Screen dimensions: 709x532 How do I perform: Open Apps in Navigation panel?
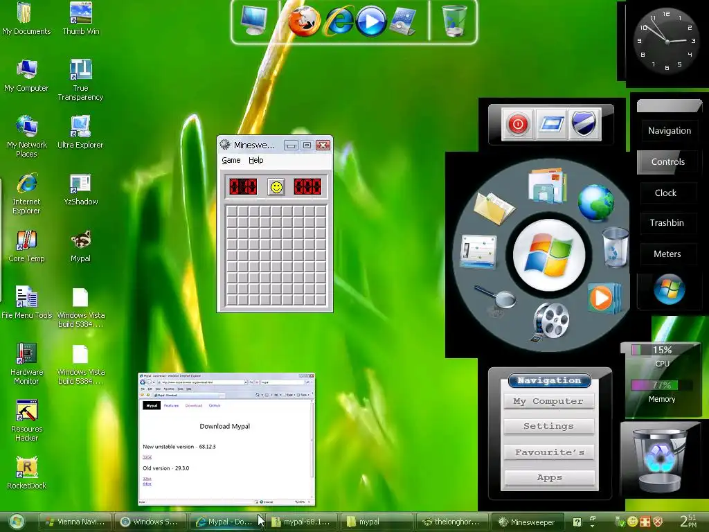point(549,478)
